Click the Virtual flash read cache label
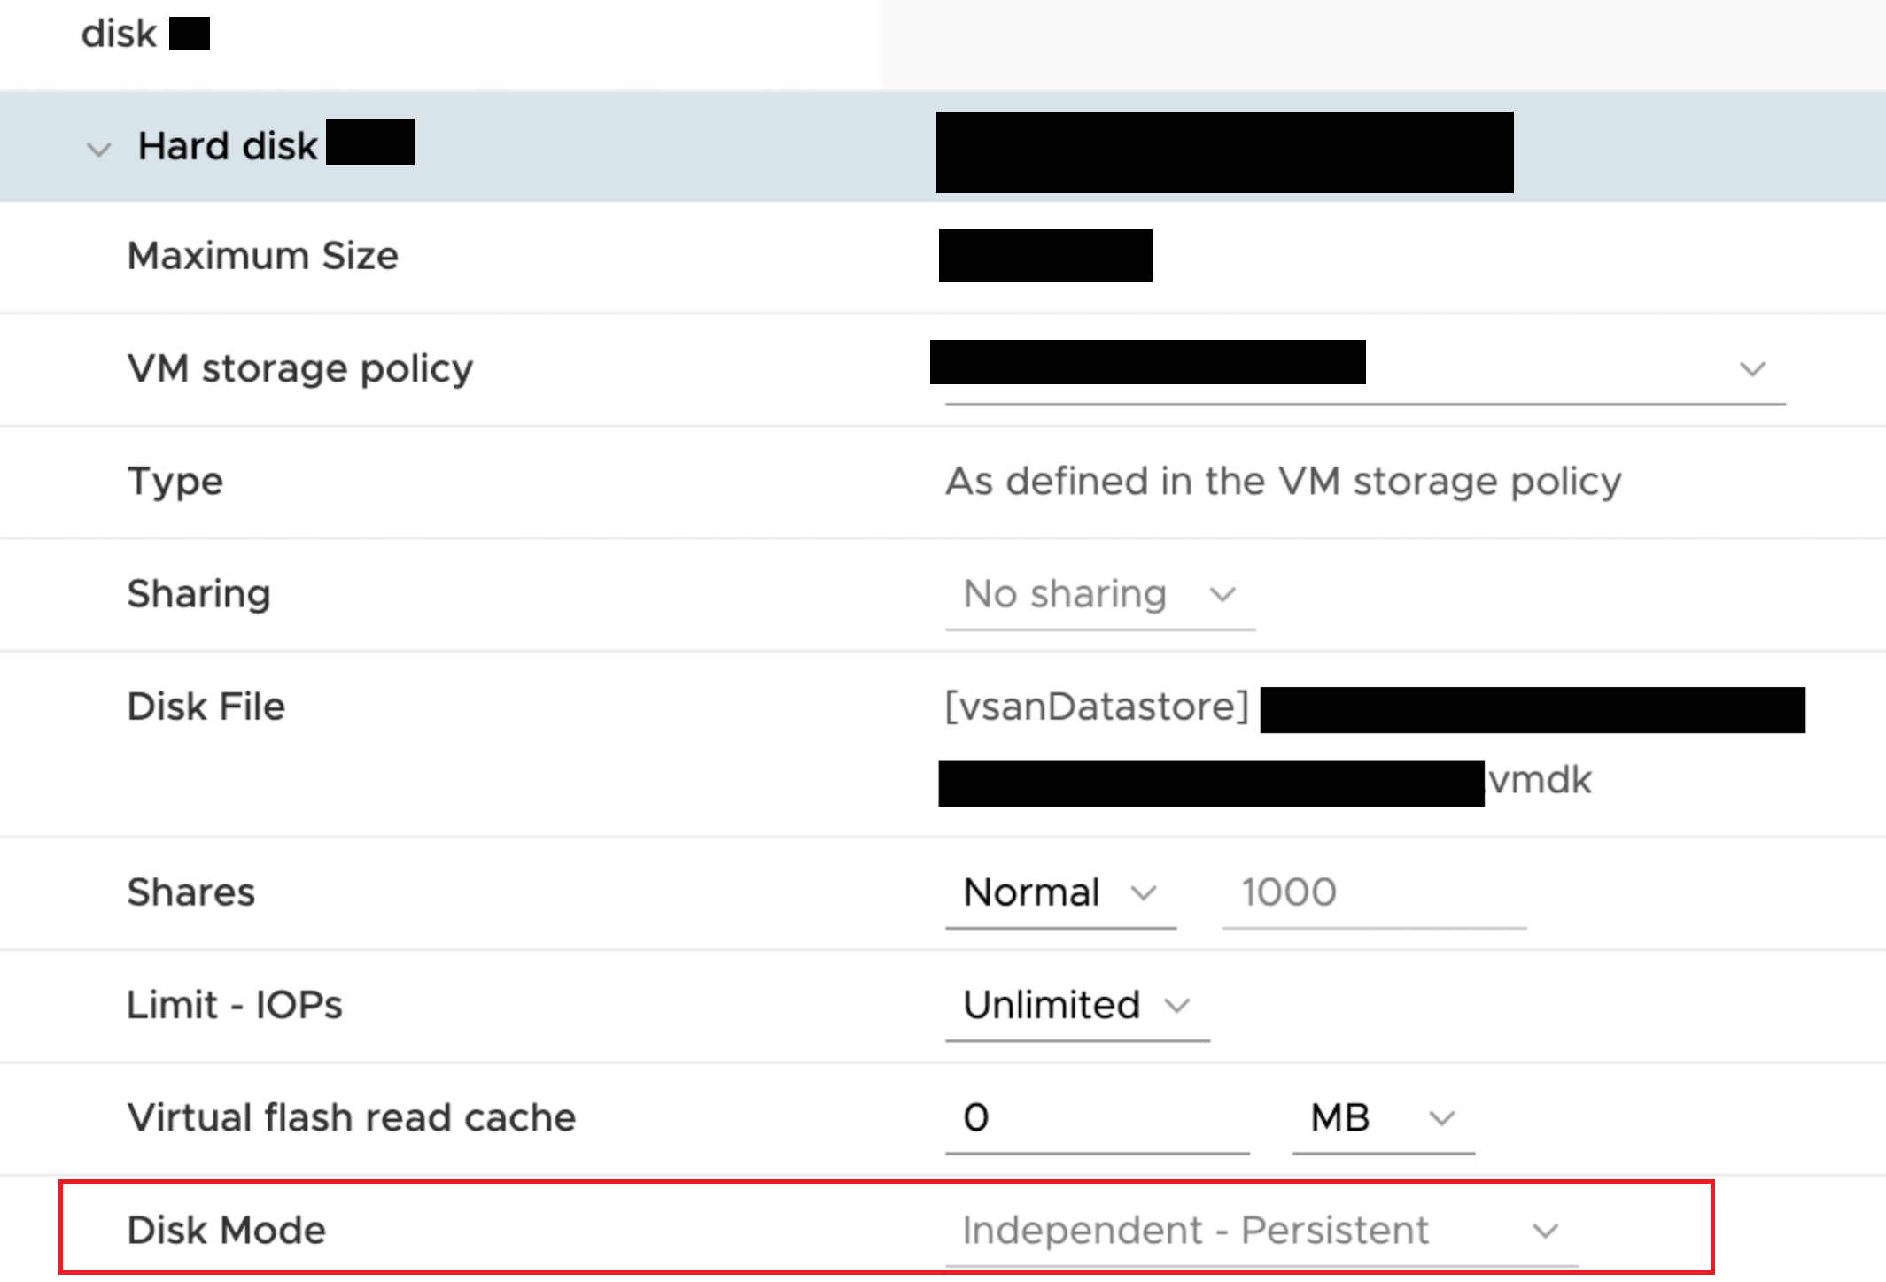Image resolution: width=1886 pixels, height=1282 pixels. pos(352,1118)
